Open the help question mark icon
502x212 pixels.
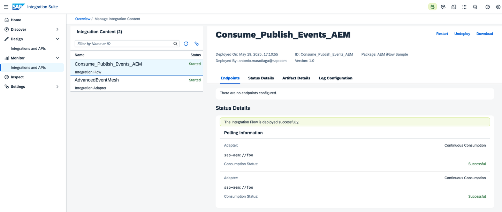tap(487, 7)
